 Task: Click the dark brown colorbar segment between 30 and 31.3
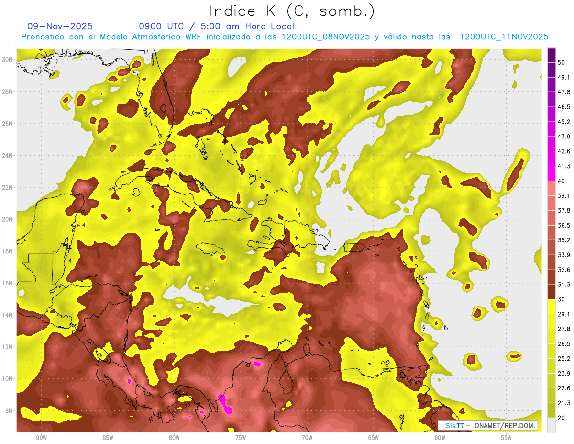click(552, 292)
